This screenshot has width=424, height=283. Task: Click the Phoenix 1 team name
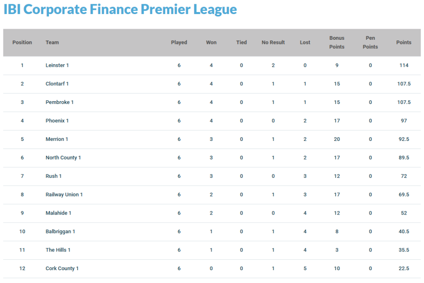[57, 121]
